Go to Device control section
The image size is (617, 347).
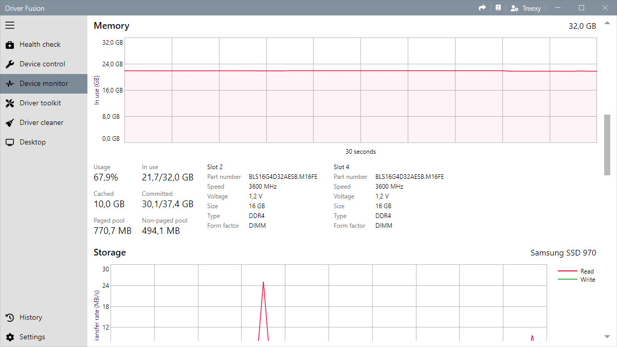44,64
